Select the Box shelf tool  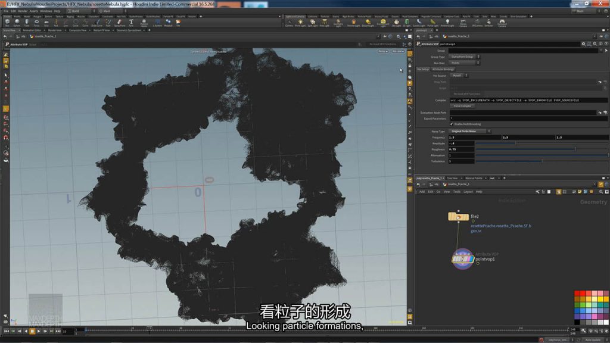tap(7, 23)
